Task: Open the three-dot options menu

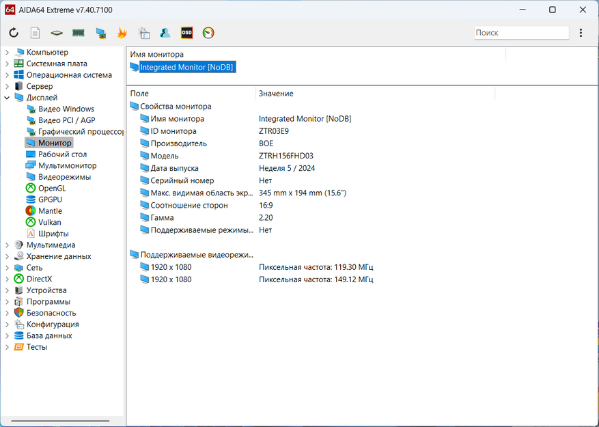Action: pyautogui.click(x=581, y=33)
